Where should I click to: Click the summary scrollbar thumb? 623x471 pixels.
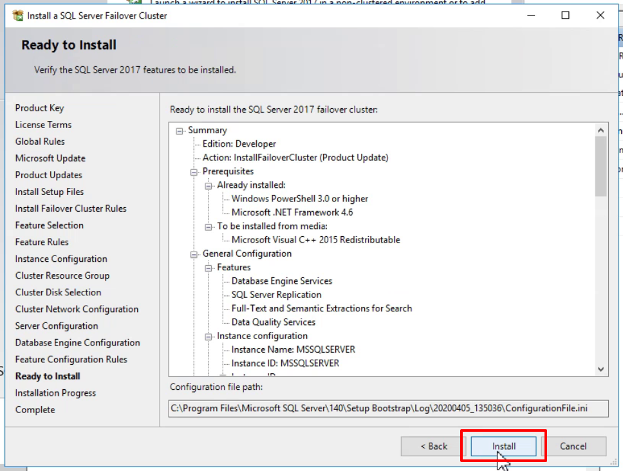600,167
